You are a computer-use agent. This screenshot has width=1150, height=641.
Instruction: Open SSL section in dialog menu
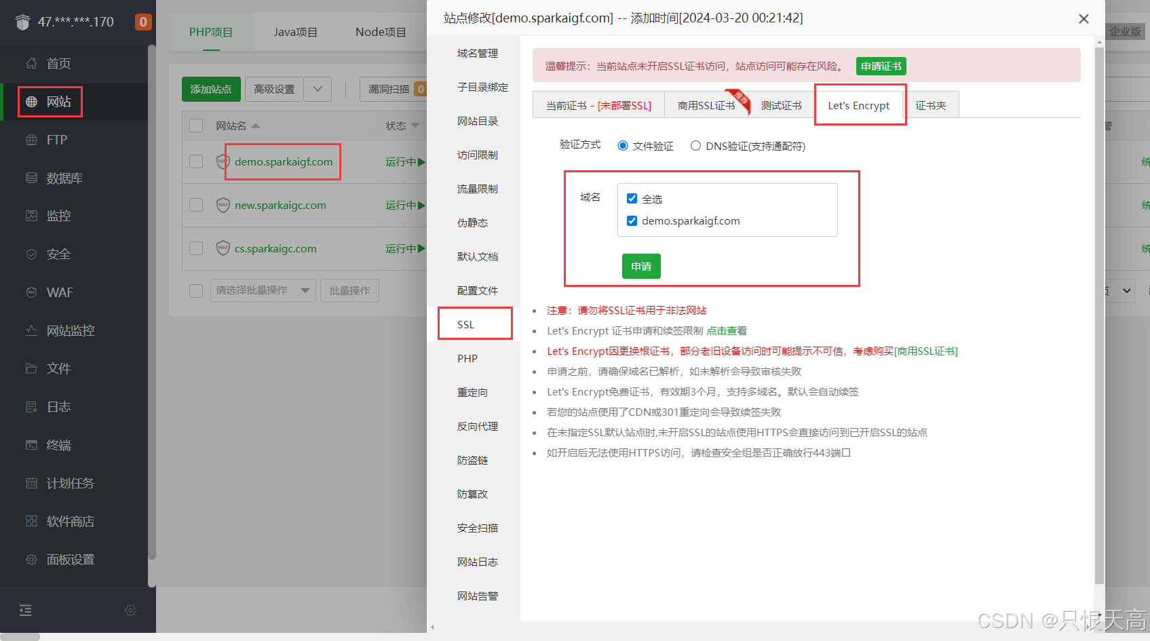pos(474,324)
